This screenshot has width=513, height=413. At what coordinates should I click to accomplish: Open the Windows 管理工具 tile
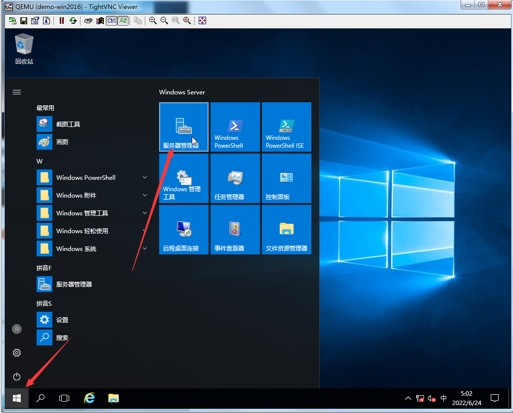pyautogui.click(x=183, y=178)
